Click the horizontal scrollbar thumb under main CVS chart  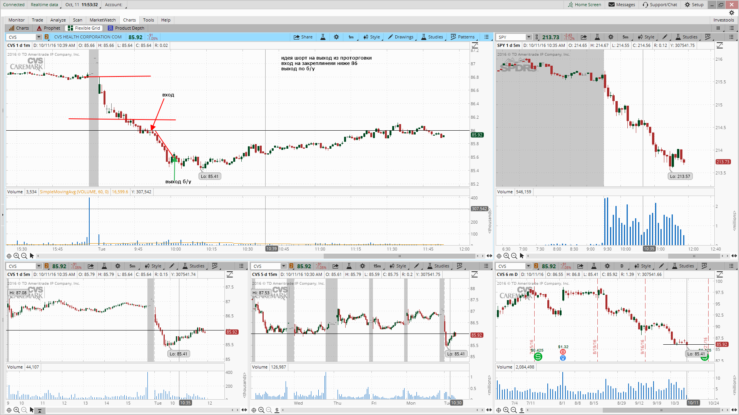pos(399,256)
